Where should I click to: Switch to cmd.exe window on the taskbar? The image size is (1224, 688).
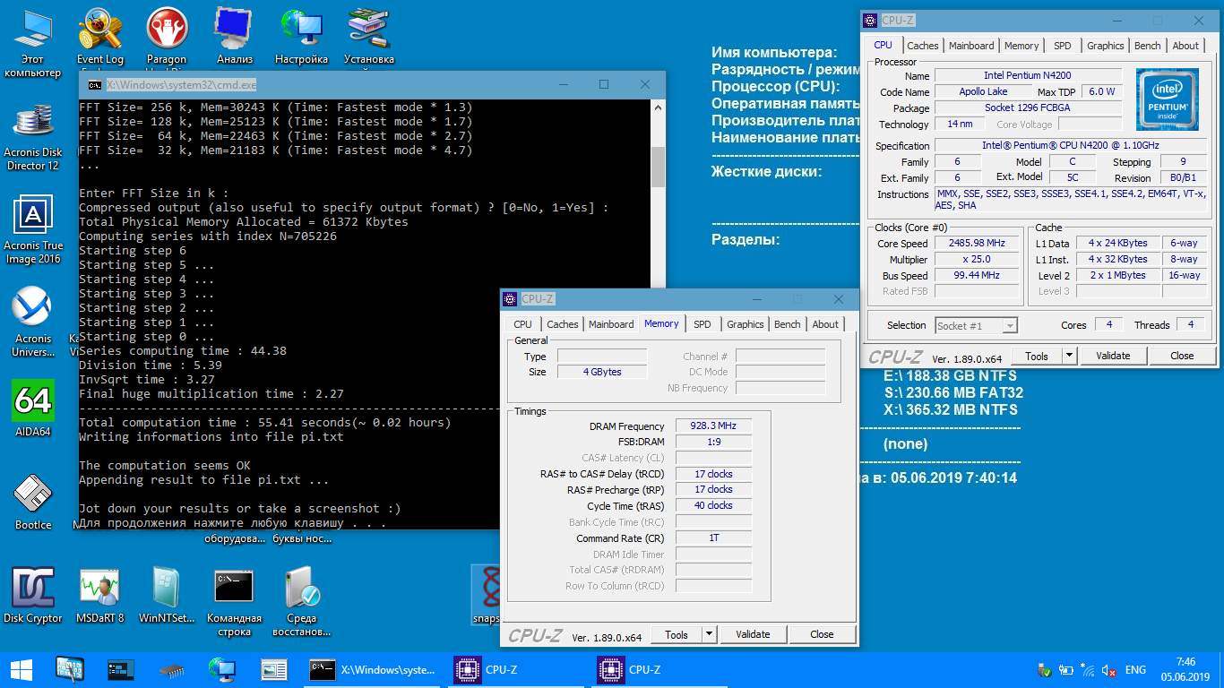coord(372,669)
